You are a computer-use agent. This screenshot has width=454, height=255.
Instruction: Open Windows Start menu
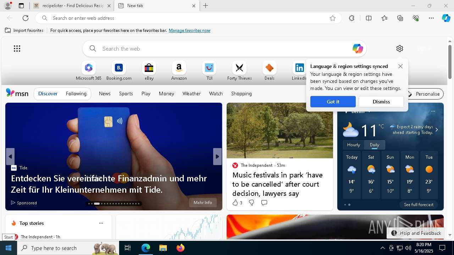click(x=9, y=248)
